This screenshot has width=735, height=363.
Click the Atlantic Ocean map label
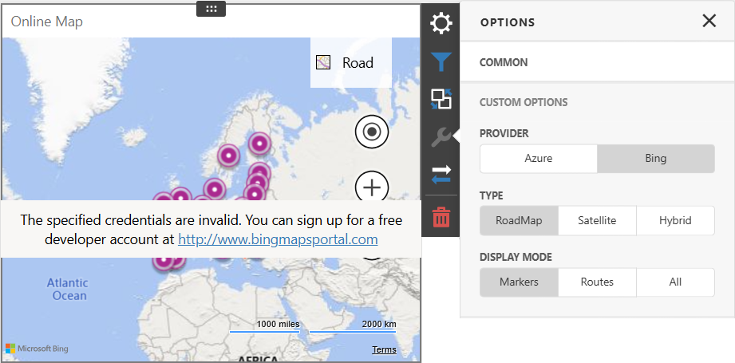pyautogui.click(x=68, y=289)
